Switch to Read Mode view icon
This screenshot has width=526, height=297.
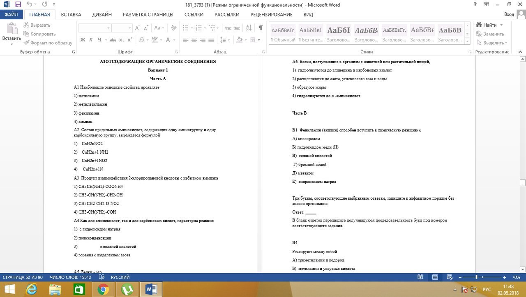(x=420, y=277)
